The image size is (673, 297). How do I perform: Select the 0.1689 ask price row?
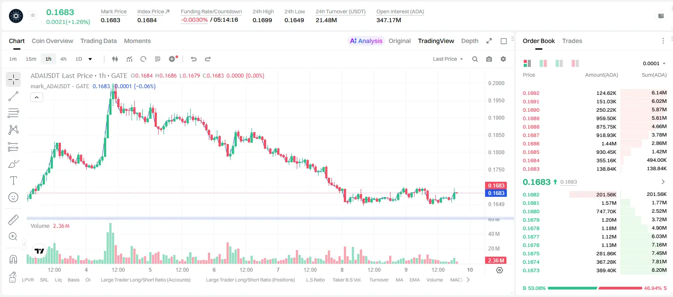click(x=594, y=118)
